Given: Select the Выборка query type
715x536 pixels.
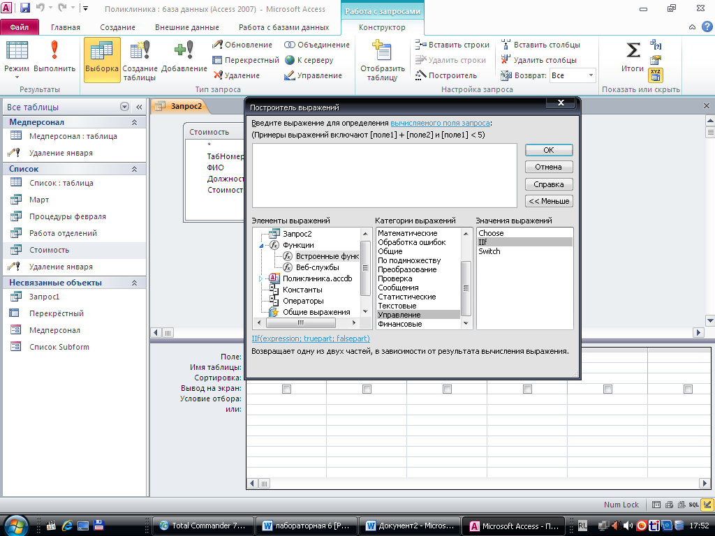Looking at the screenshot, I should coord(102,59).
